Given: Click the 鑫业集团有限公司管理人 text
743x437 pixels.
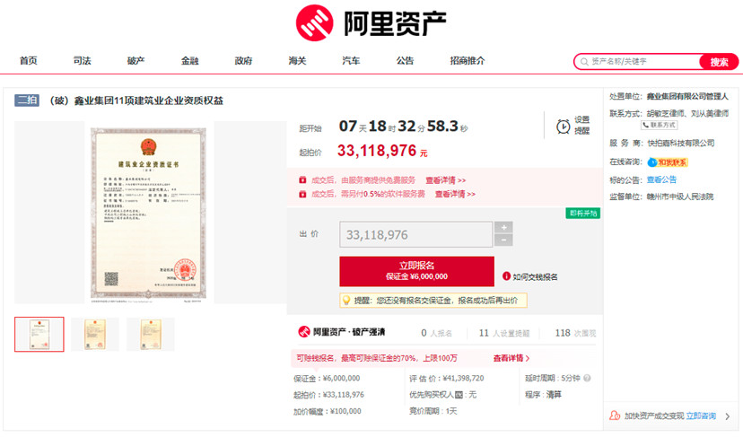Looking at the screenshot, I should (687, 96).
